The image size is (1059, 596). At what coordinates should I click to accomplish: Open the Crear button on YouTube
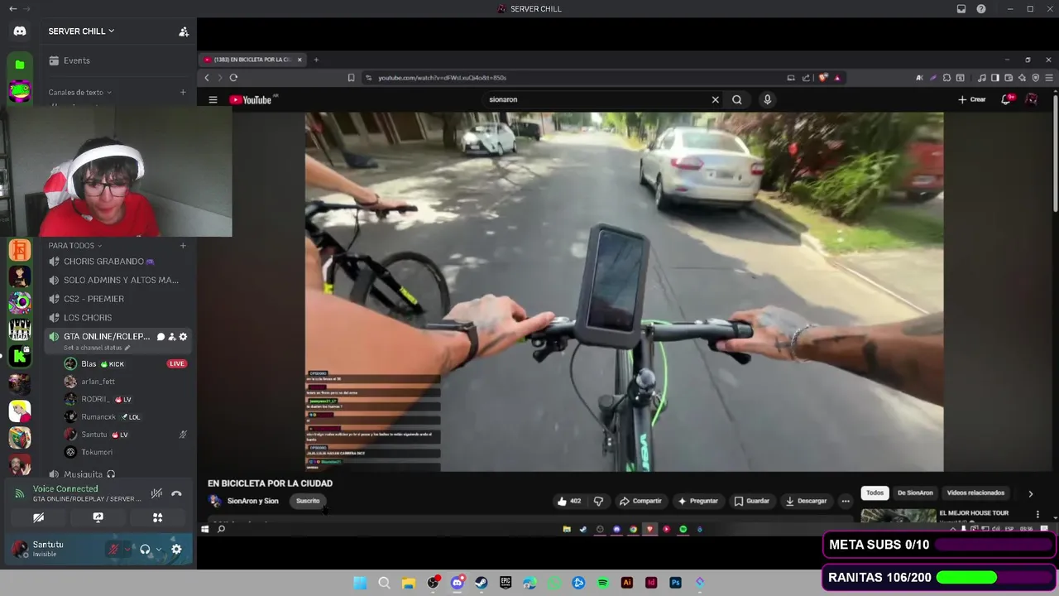(x=972, y=100)
